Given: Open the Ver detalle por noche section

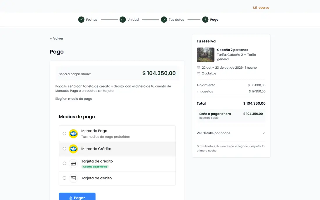Looking at the screenshot, I should [231, 133].
